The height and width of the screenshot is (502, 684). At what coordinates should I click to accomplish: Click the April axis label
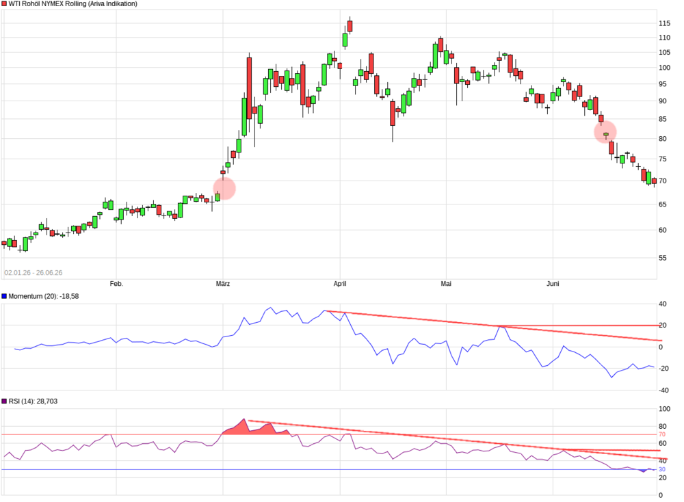point(340,284)
